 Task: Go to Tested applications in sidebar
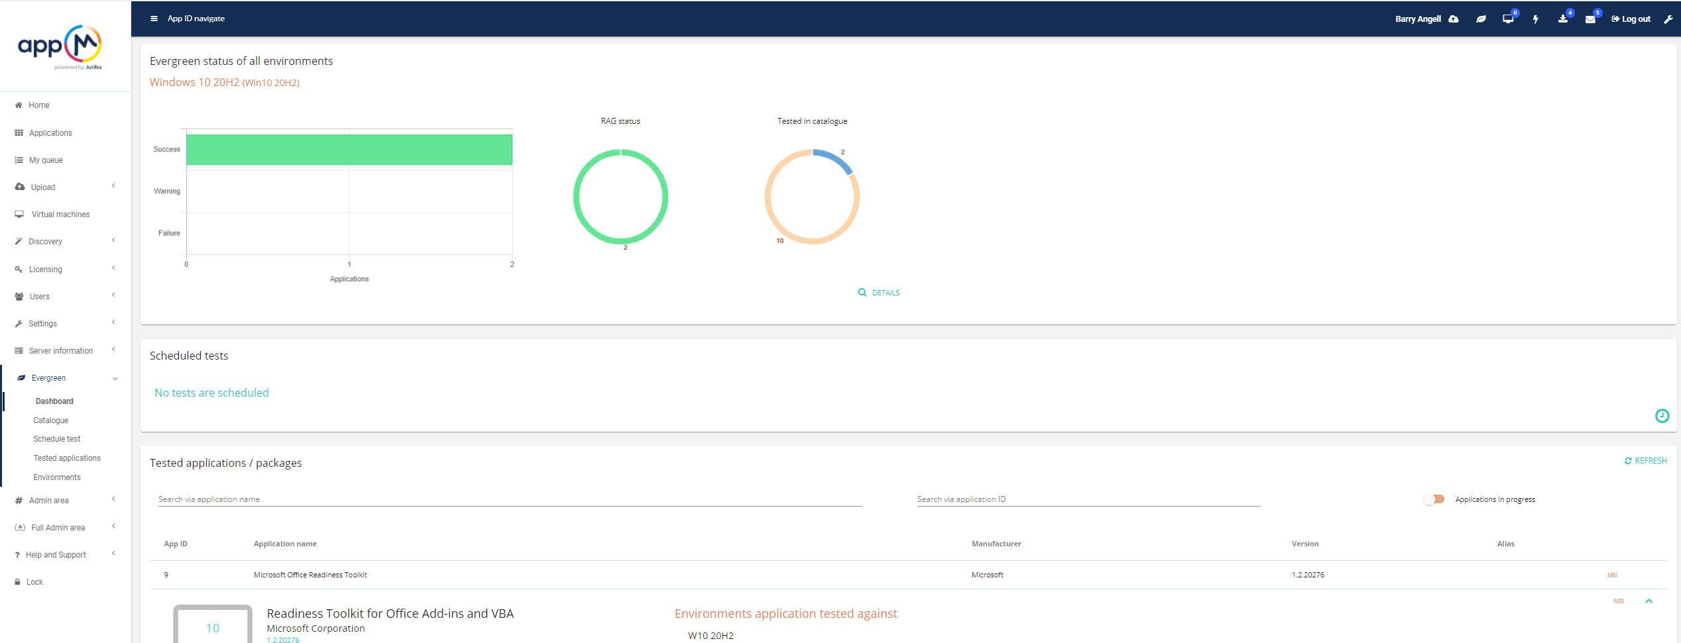(67, 458)
